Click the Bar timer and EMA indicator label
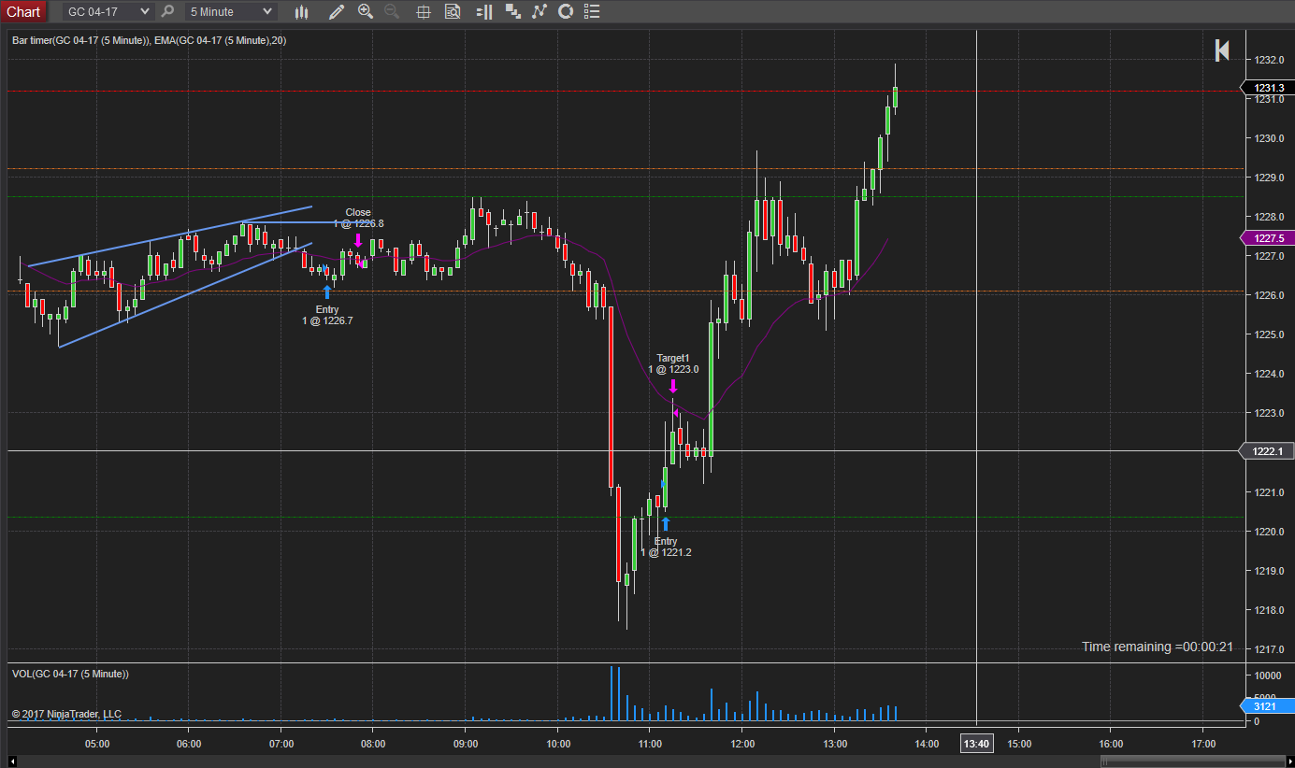The height and width of the screenshot is (768, 1295). pyautogui.click(x=149, y=40)
